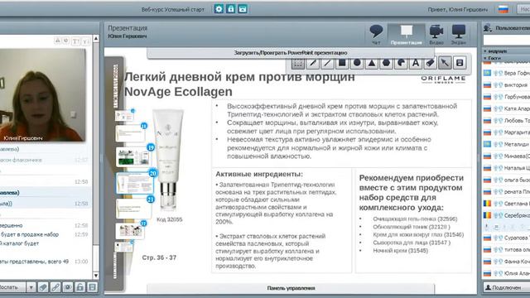Select the circle shape tool
The image size is (530, 298).
click(357, 63)
